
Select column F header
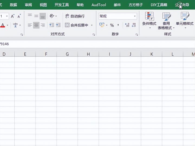(46, 54)
